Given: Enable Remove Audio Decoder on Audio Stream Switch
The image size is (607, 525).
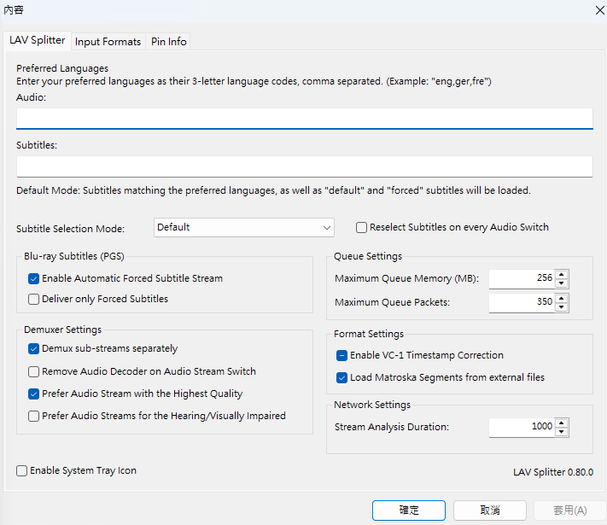Looking at the screenshot, I should (34, 371).
